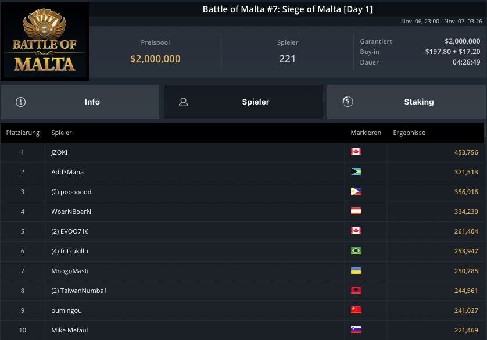Click the Battle of Malta logo

point(45,41)
